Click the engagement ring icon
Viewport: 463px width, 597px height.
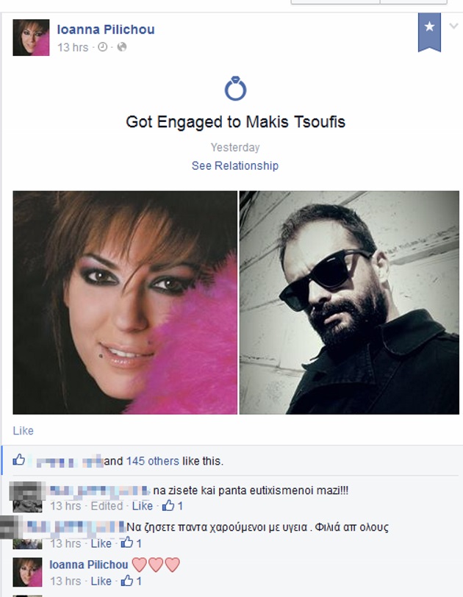(x=235, y=89)
